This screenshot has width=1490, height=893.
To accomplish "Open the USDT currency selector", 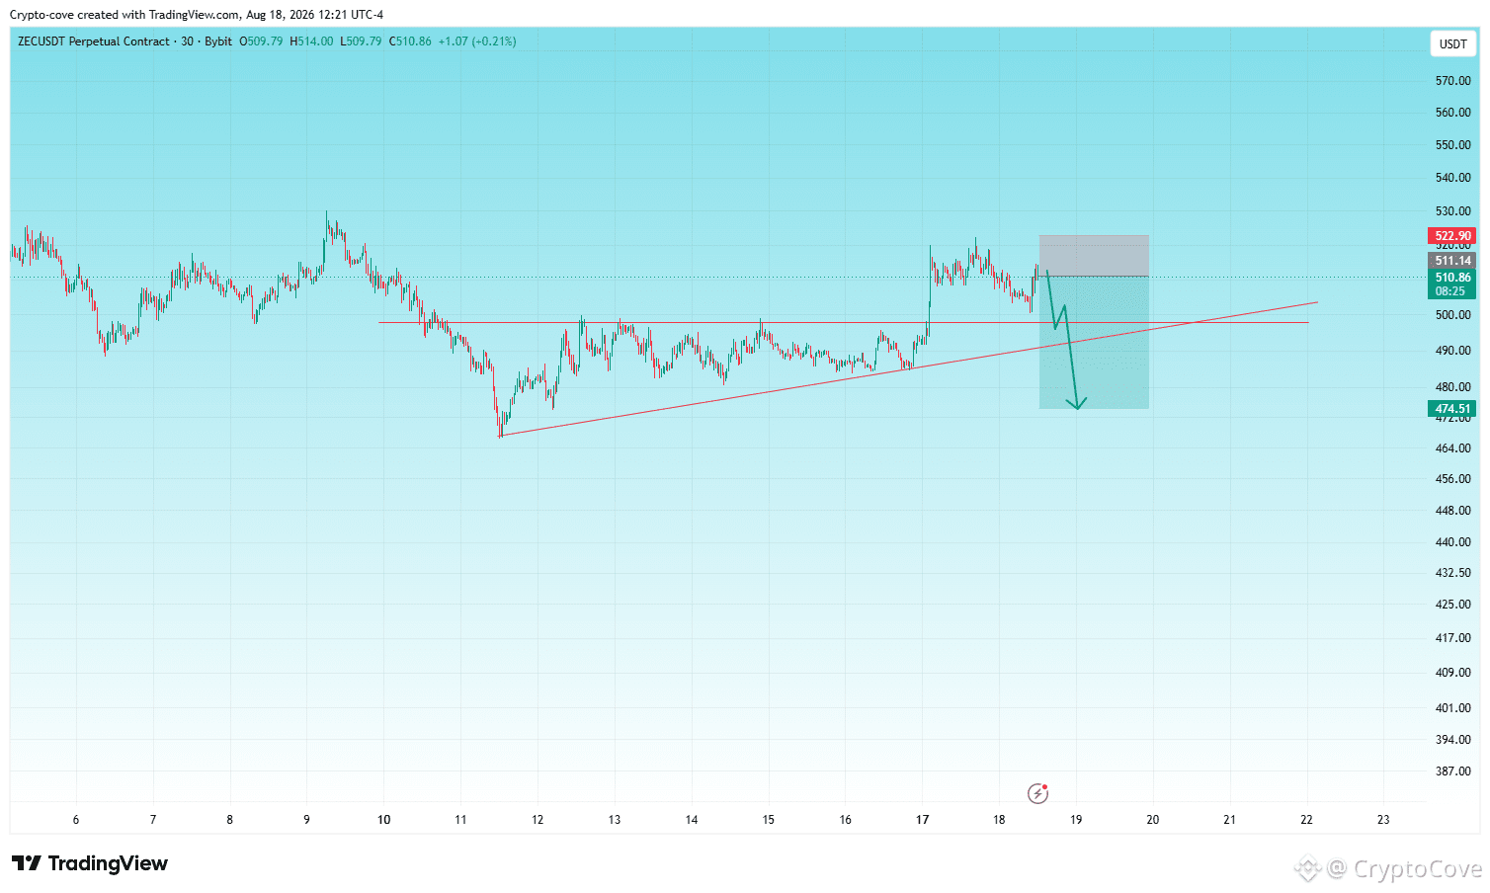I will [1452, 43].
